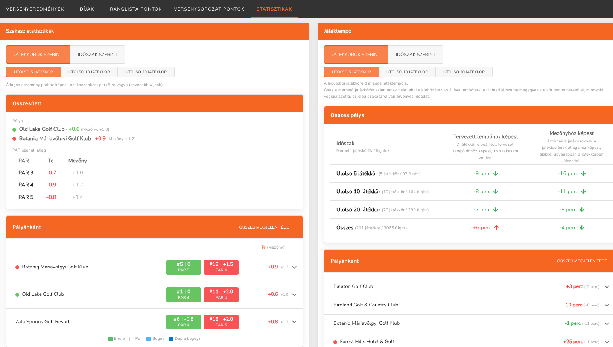Expand Birdland Golf & Country Club row
Viewport: 613px width, 347px height.
pos(607,305)
